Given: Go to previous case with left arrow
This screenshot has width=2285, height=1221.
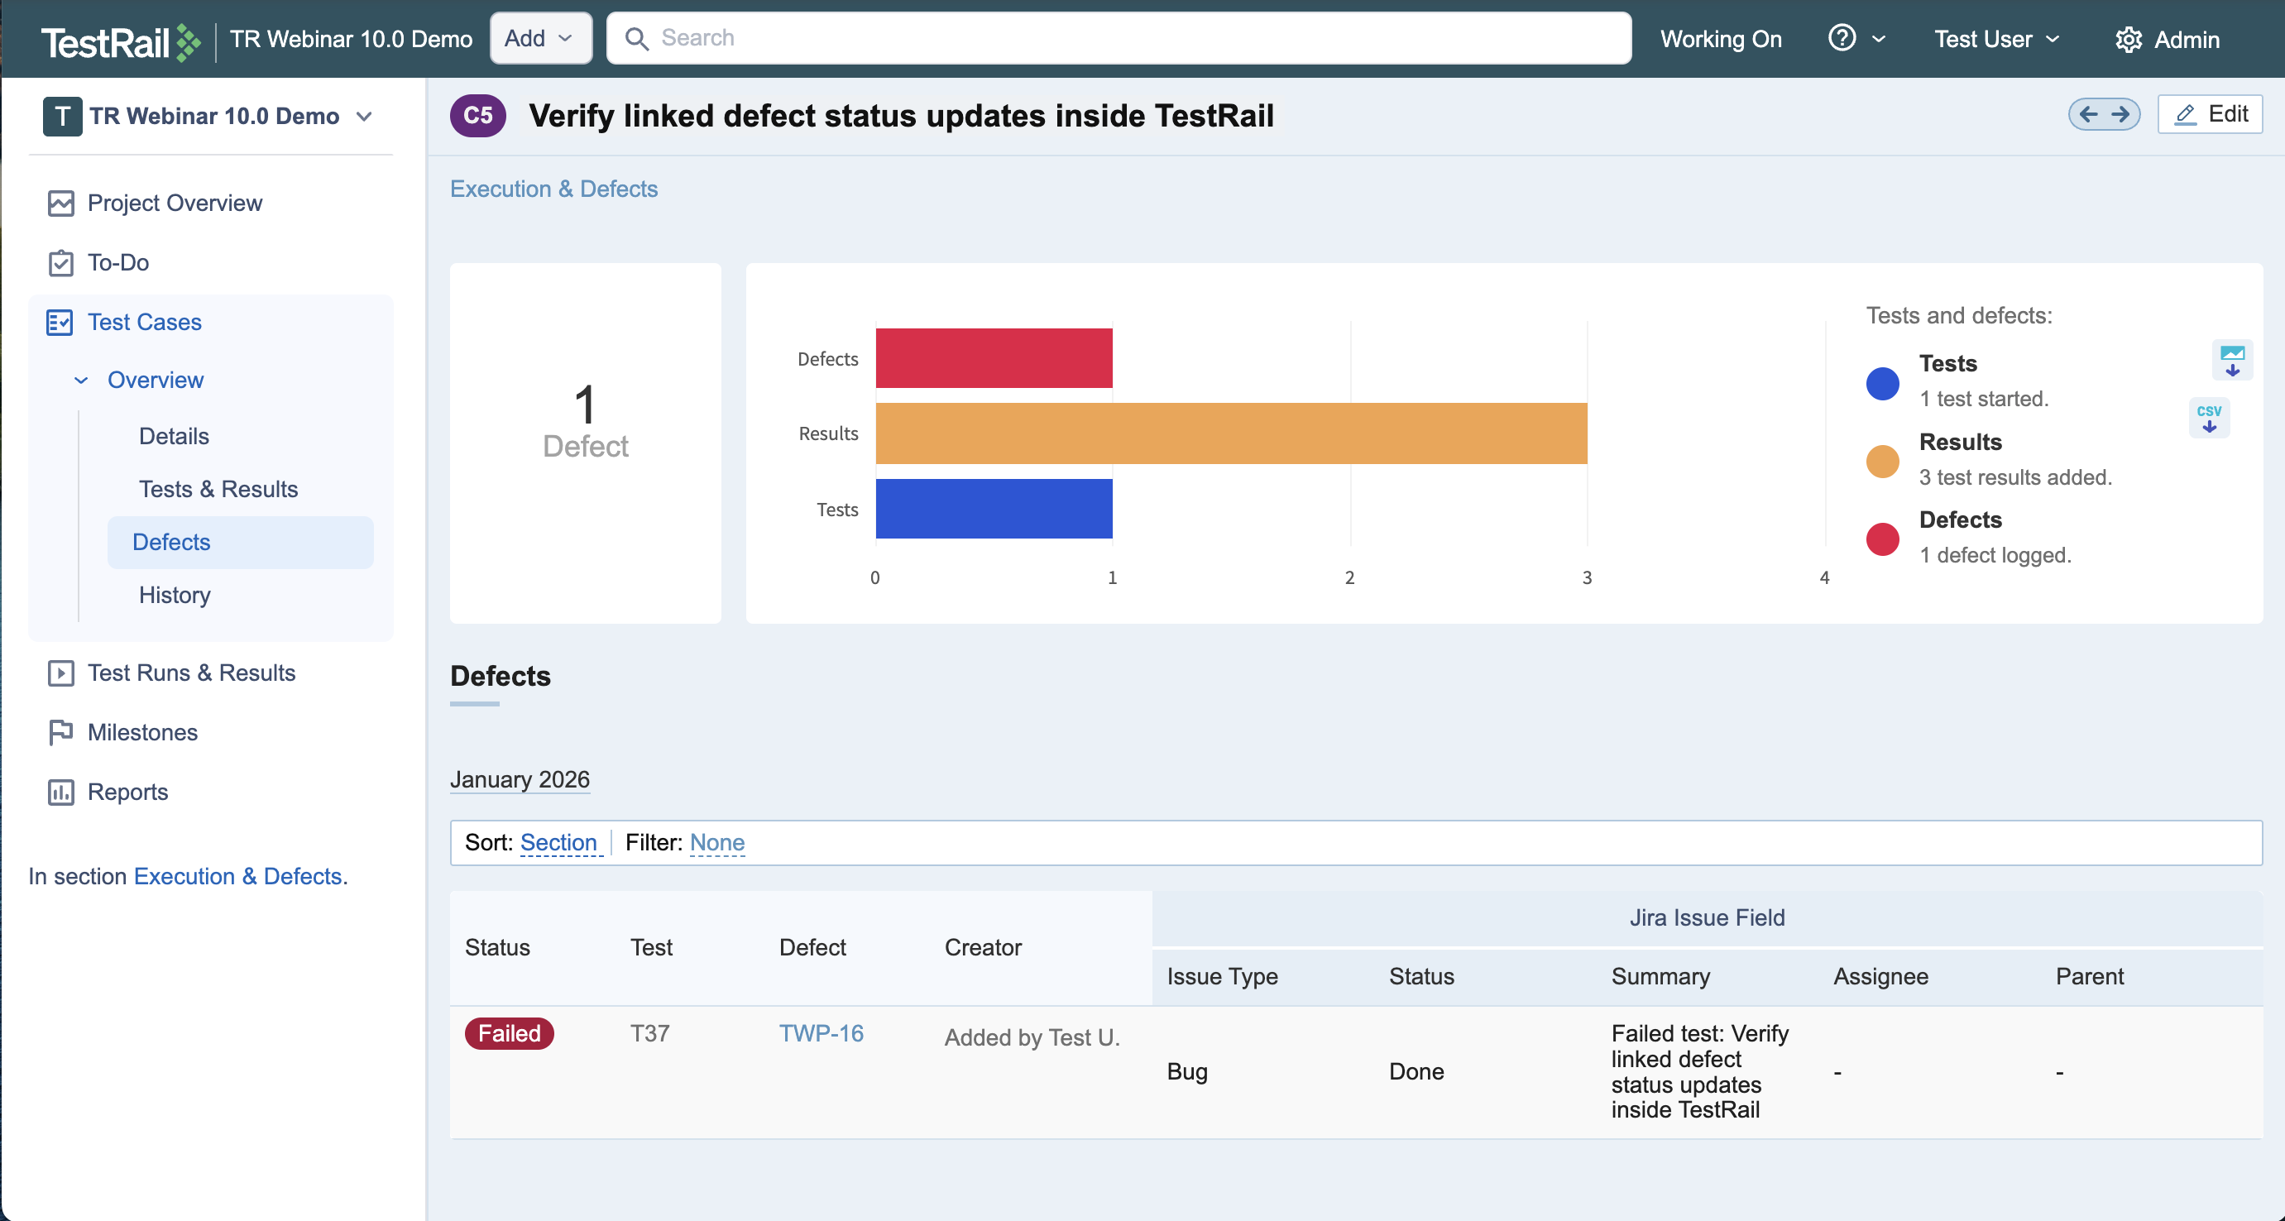Looking at the screenshot, I should click(2088, 114).
